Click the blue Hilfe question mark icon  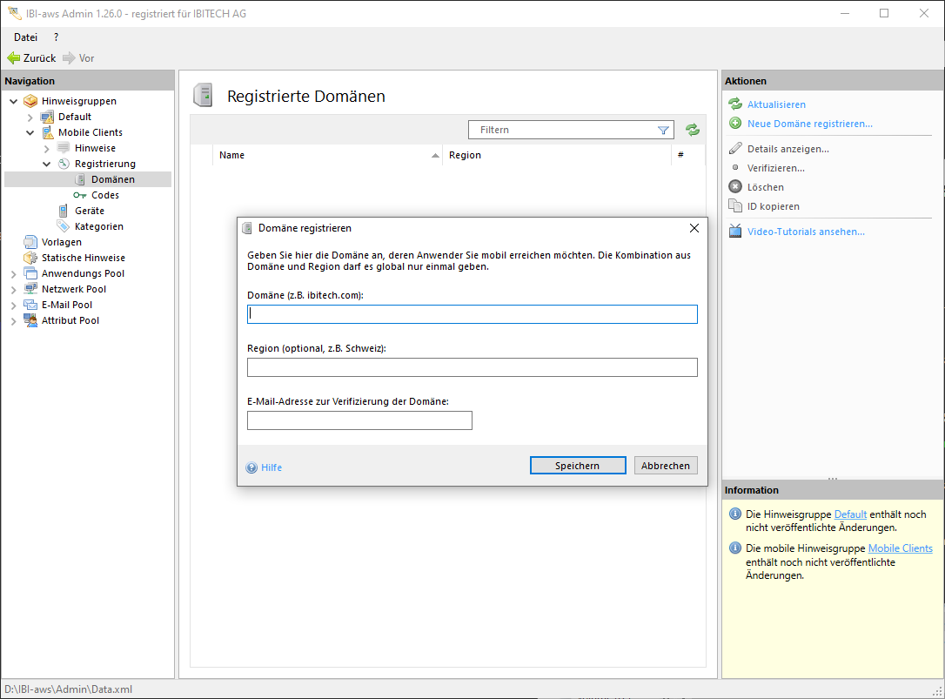point(251,467)
